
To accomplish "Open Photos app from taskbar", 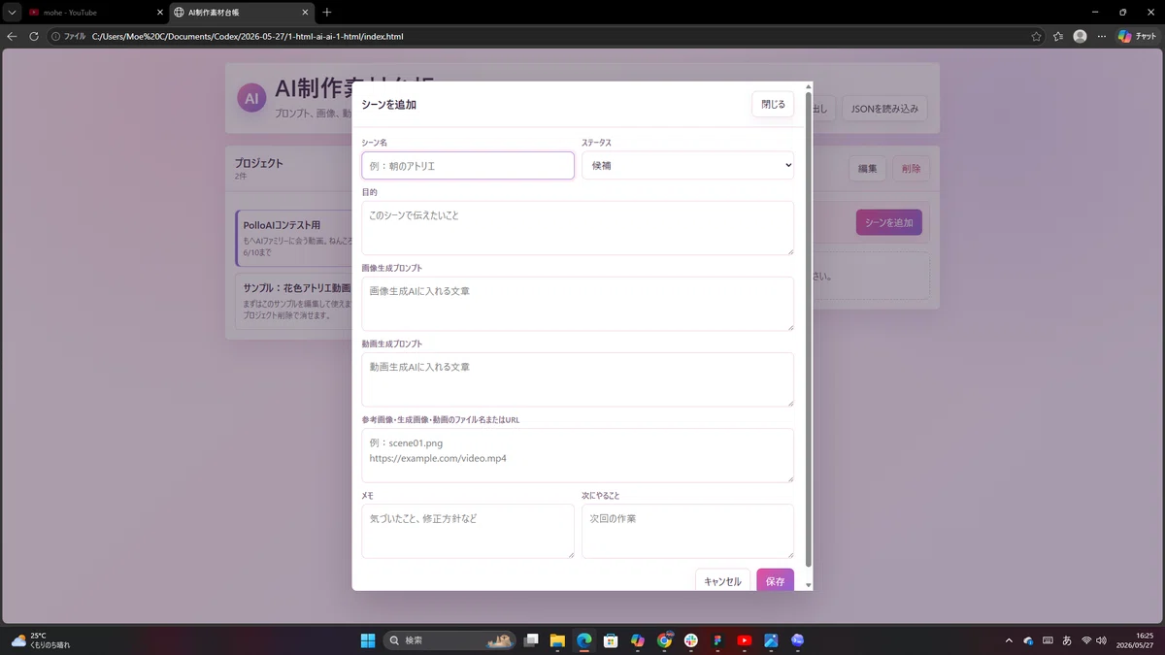I will point(771,640).
